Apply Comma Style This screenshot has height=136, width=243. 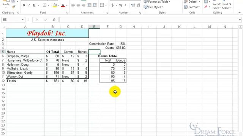(126, 5)
